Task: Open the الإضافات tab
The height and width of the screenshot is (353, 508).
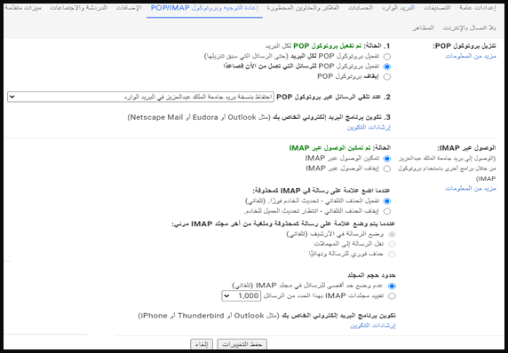Action: coord(129,8)
